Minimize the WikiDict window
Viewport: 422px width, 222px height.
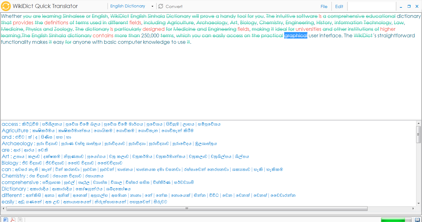pyautogui.click(x=401, y=6)
